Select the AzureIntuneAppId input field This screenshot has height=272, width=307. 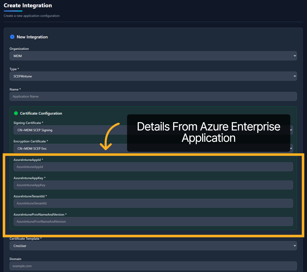153,167
